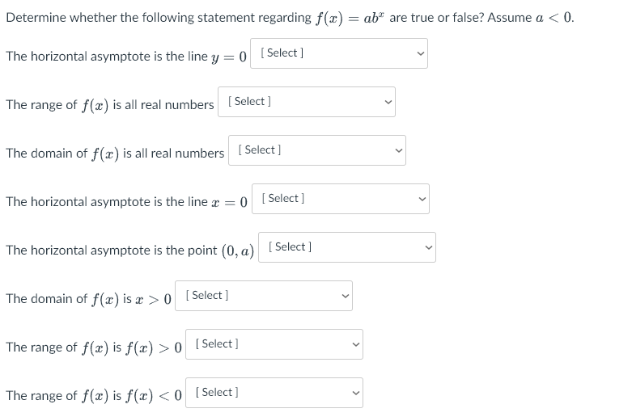
Task: Open dropdown for range f(x) > 0
Action: [274, 344]
